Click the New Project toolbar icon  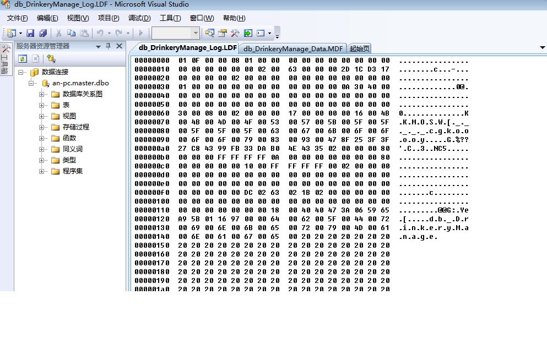[11, 33]
